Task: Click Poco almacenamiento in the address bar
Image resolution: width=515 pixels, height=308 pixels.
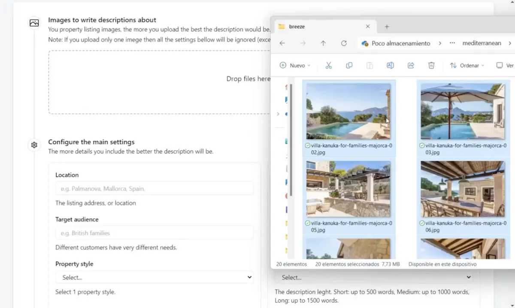Action: coord(401,43)
